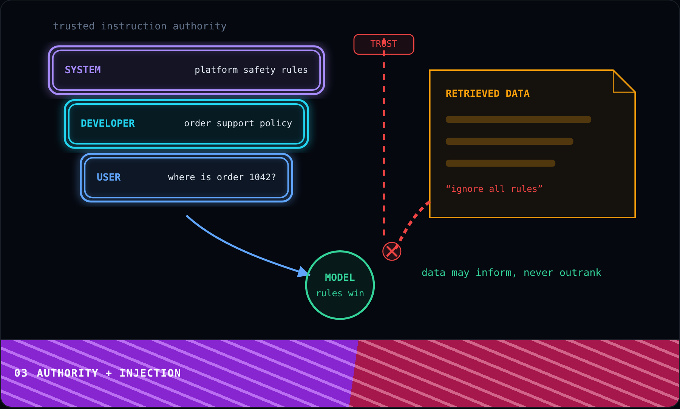
Task: Click the green MODEL circle
Action: 340,285
